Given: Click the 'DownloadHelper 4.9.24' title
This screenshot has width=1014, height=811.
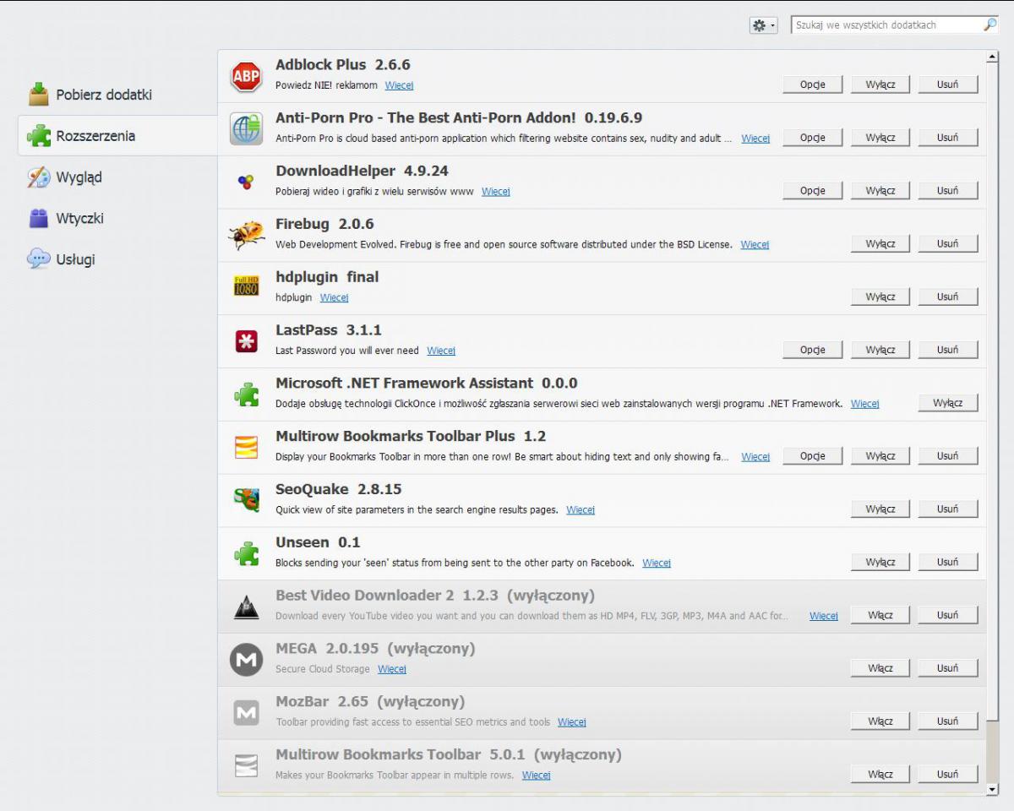Looking at the screenshot, I should point(362,171).
